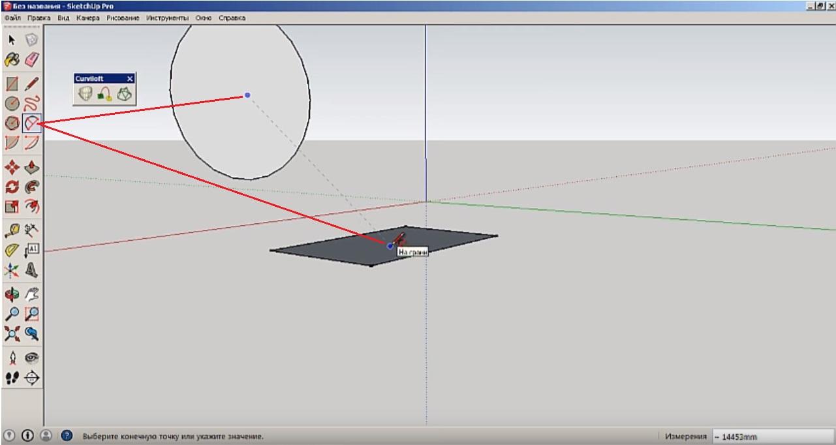Open the Камера menu

point(87,18)
